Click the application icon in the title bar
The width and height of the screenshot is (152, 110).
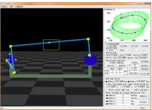pos(1,4)
